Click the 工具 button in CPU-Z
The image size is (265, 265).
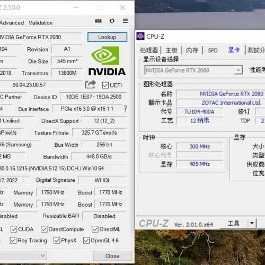(x=234, y=223)
